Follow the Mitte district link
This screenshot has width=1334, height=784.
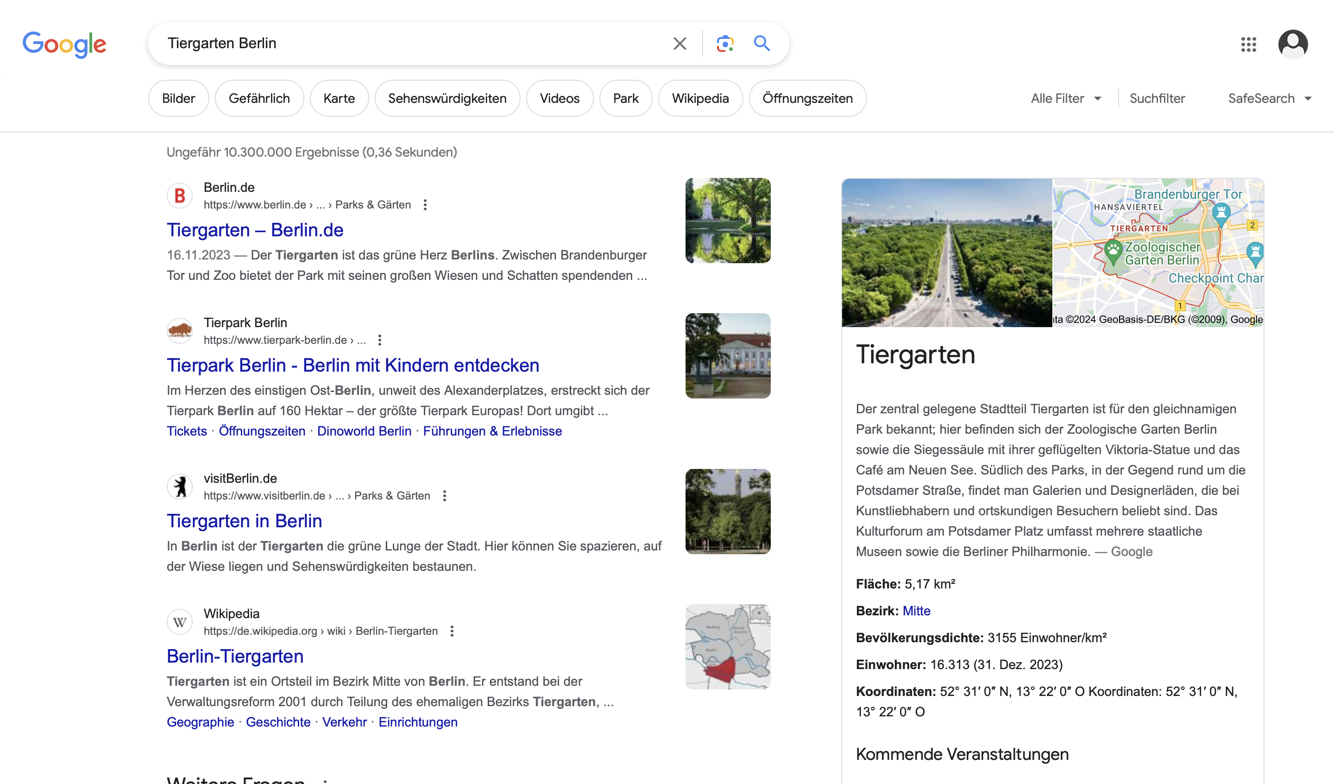tap(916, 611)
